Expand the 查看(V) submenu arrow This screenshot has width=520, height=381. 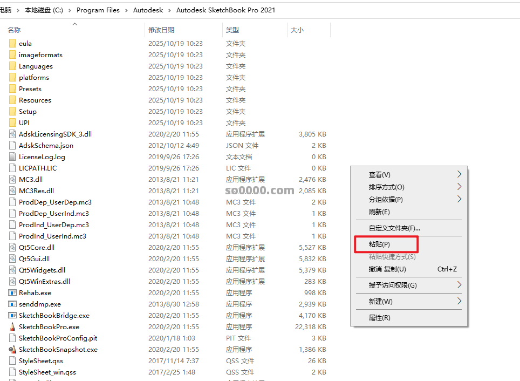coord(459,174)
